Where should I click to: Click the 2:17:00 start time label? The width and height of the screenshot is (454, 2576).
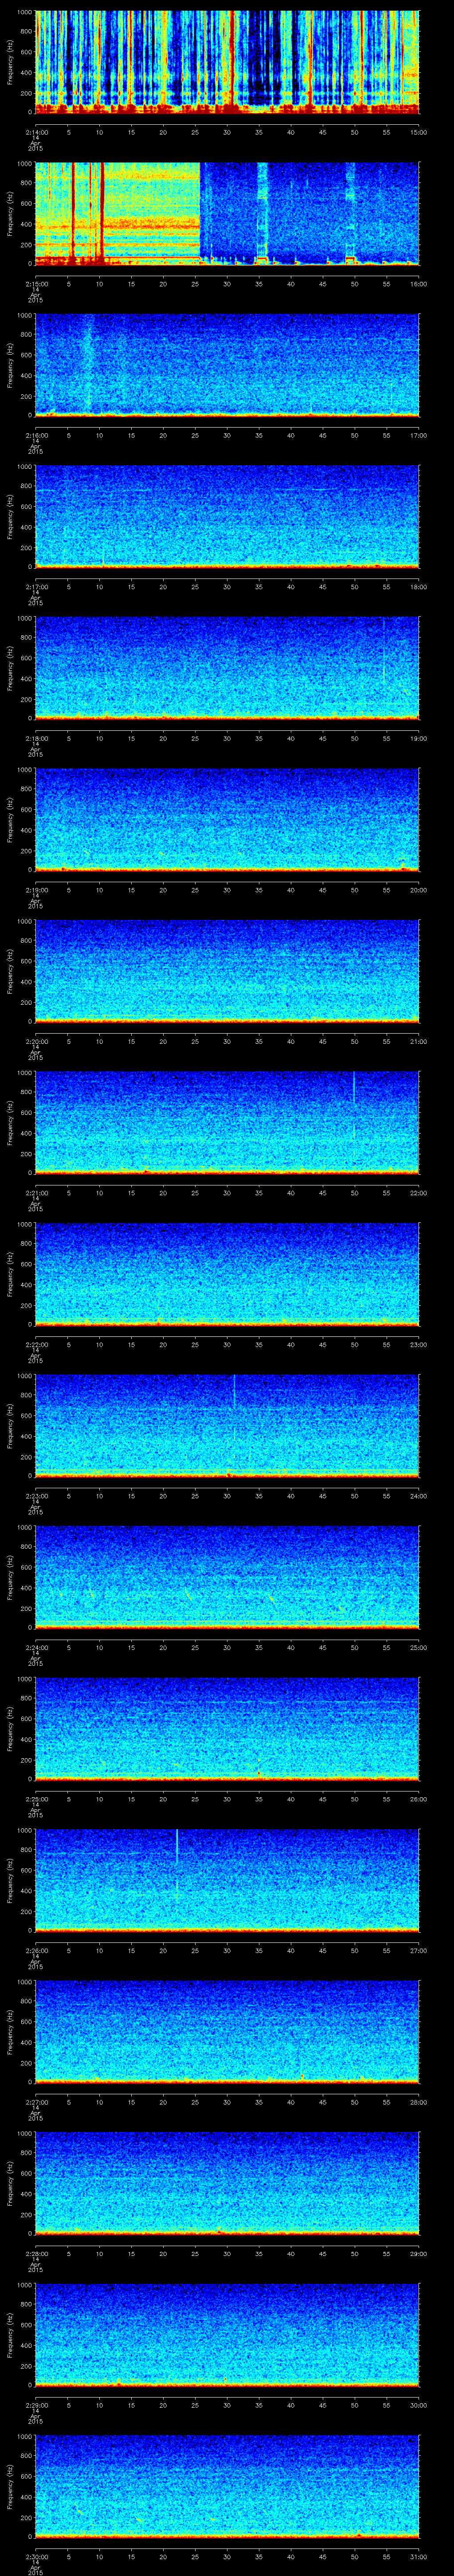pos(36,587)
